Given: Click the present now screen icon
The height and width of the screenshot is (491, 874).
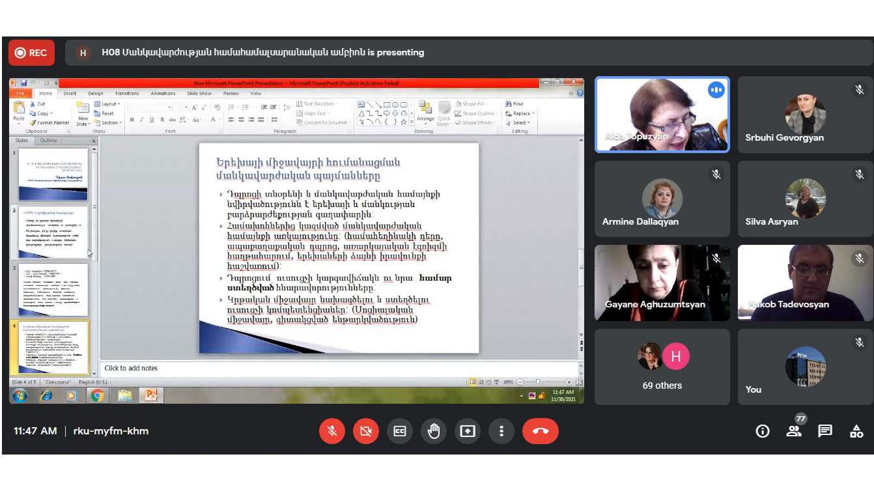Looking at the screenshot, I should (x=468, y=431).
